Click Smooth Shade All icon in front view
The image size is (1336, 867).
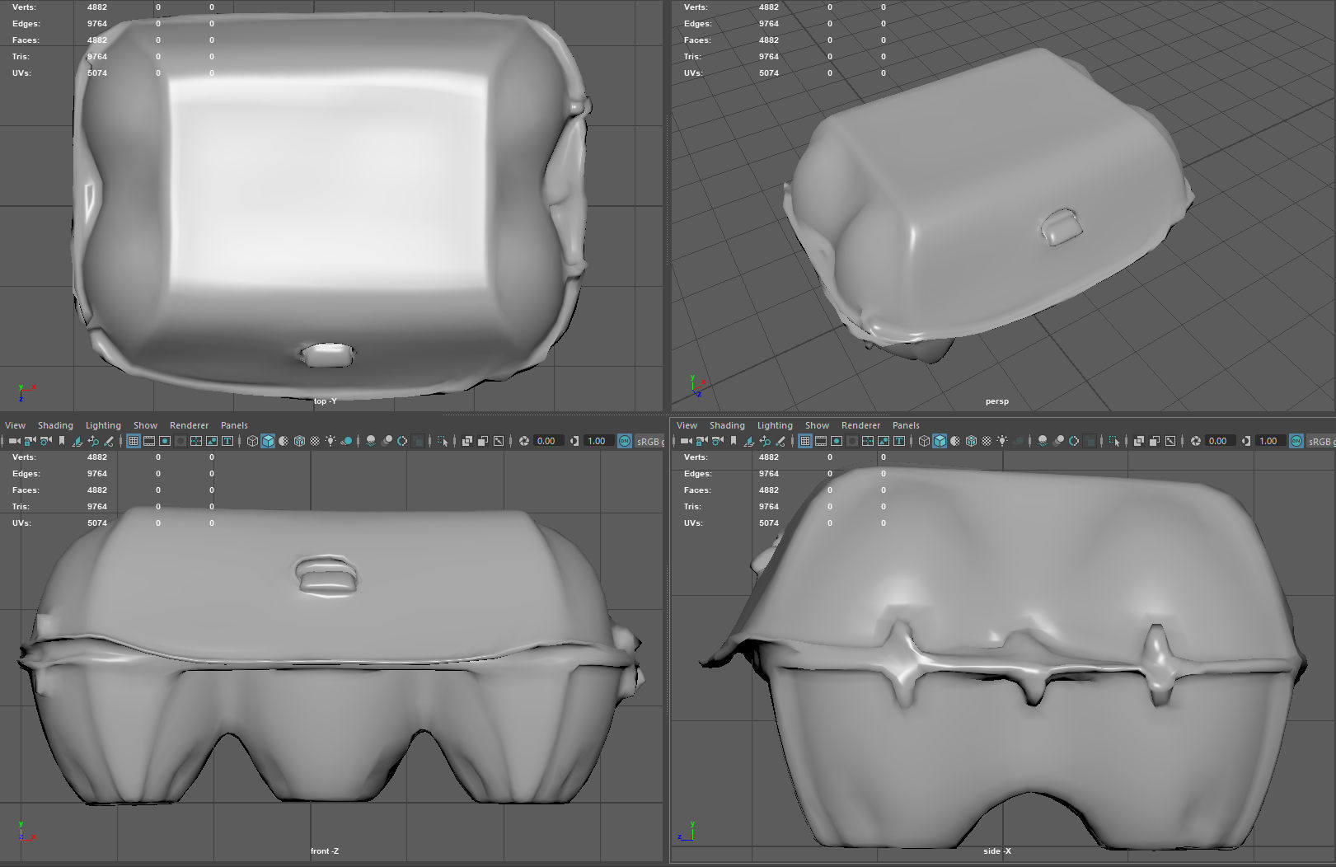[x=268, y=441]
